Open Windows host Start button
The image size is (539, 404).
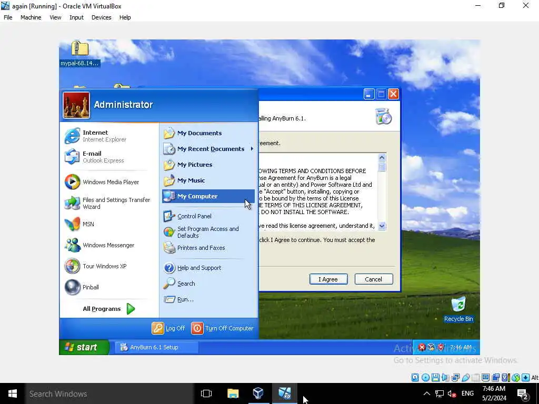pyautogui.click(x=13, y=393)
